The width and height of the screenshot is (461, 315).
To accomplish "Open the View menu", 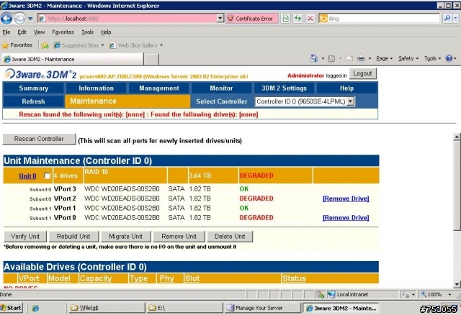I will [40, 32].
